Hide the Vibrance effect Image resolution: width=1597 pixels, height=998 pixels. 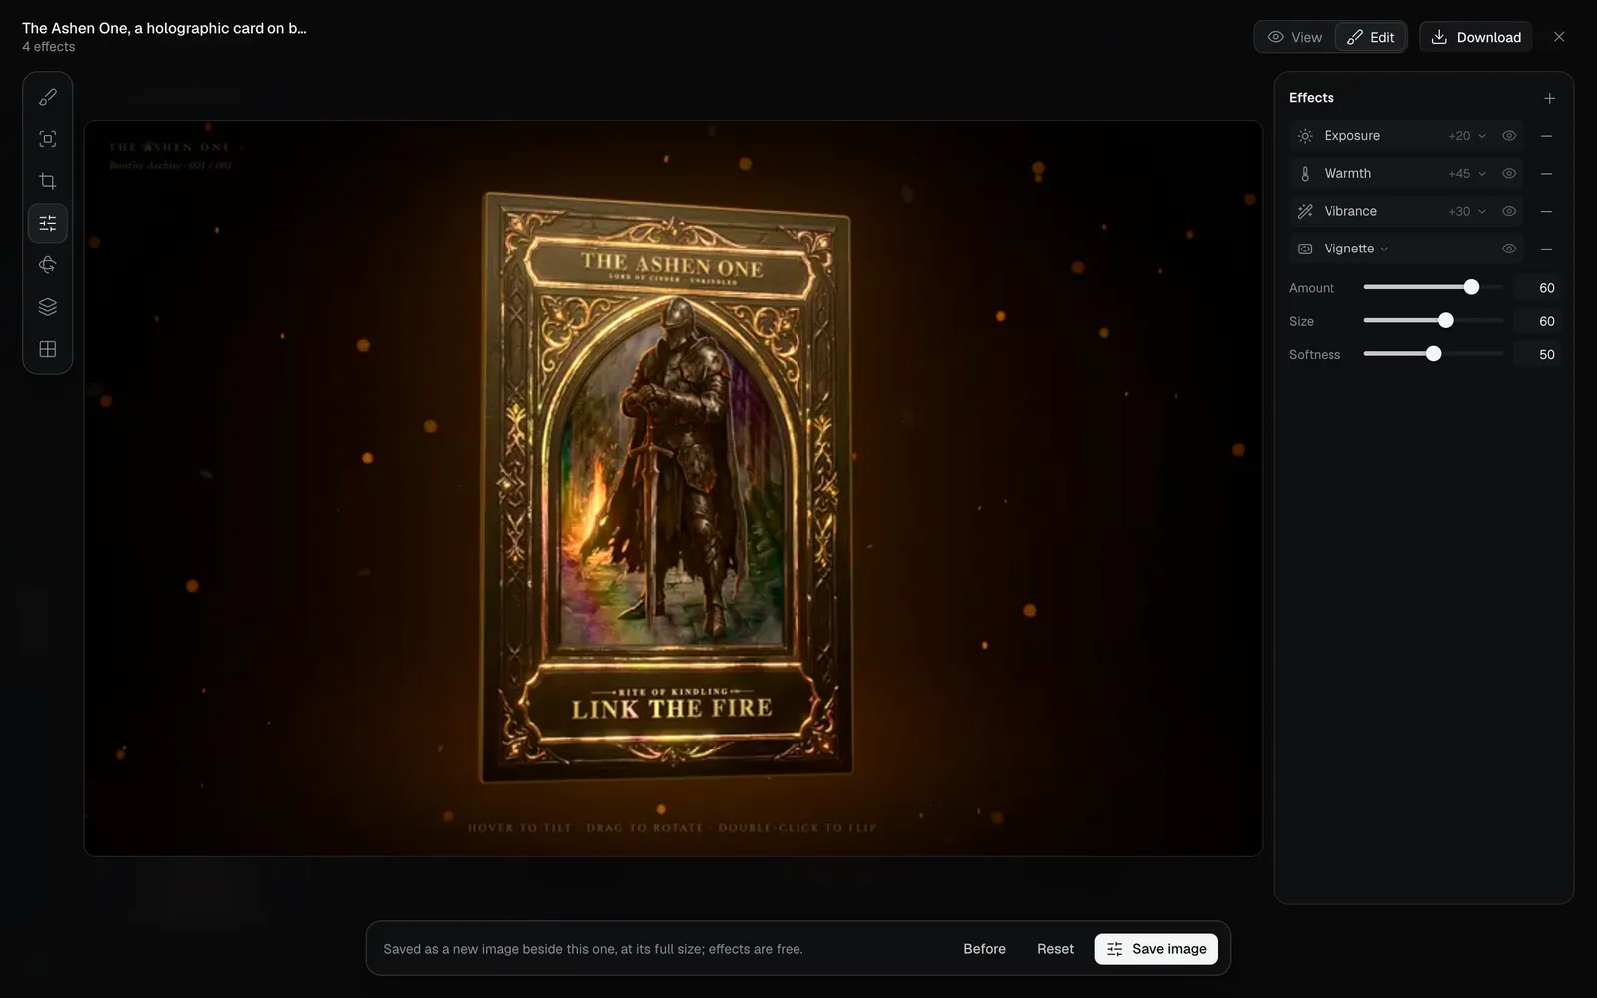coord(1509,211)
